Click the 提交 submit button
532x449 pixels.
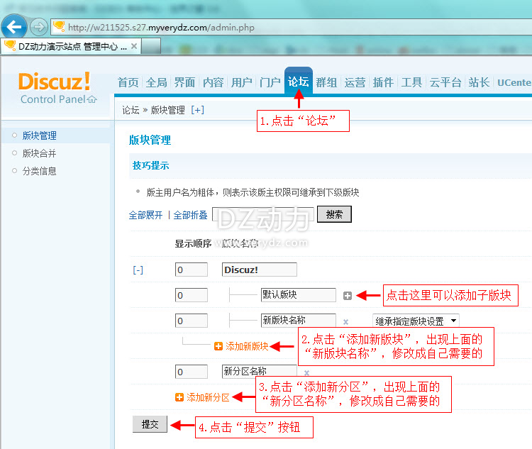pyautogui.click(x=150, y=424)
